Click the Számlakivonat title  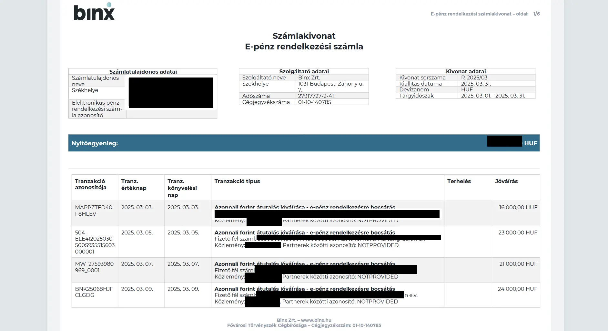coord(304,36)
